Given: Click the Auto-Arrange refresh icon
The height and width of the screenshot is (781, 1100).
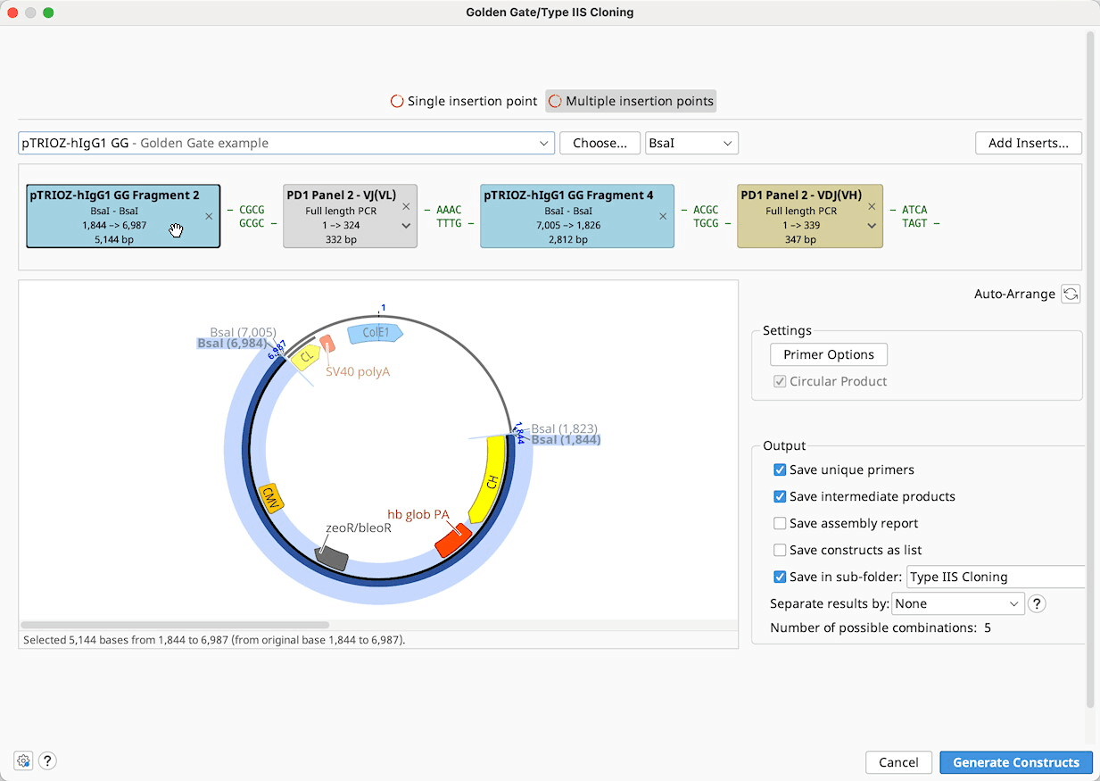Looking at the screenshot, I should point(1071,294).
